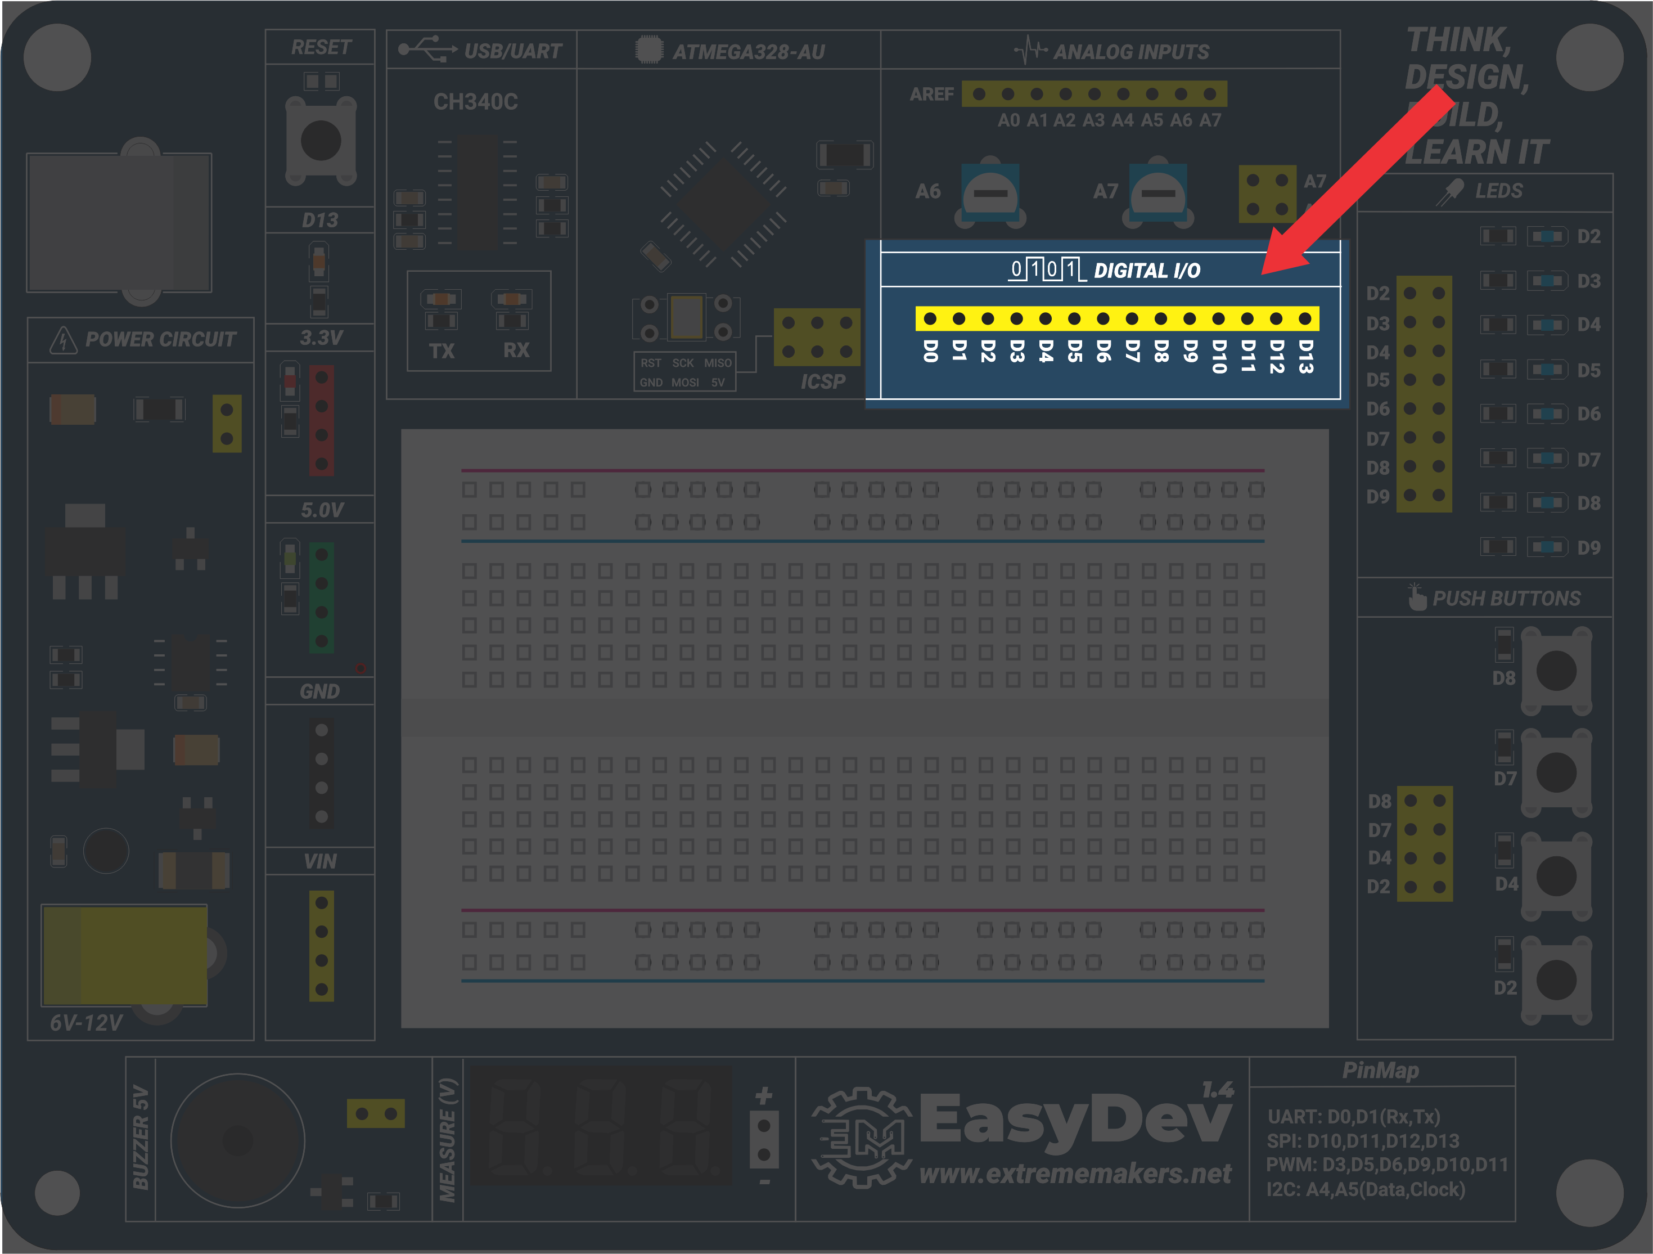Click the round buzzer
The height and width of the screenshot is (1254, 1653).
[x=238, y=1140]
